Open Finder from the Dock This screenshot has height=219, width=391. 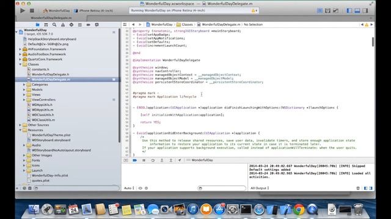click(x=34, y=209)
